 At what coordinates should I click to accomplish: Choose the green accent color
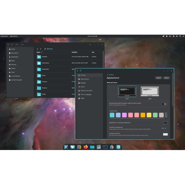[155, 115]
